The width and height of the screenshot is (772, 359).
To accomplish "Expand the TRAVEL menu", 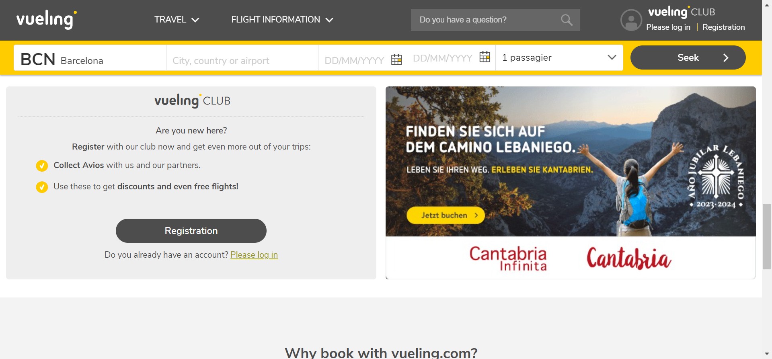I will pos(177,20).
